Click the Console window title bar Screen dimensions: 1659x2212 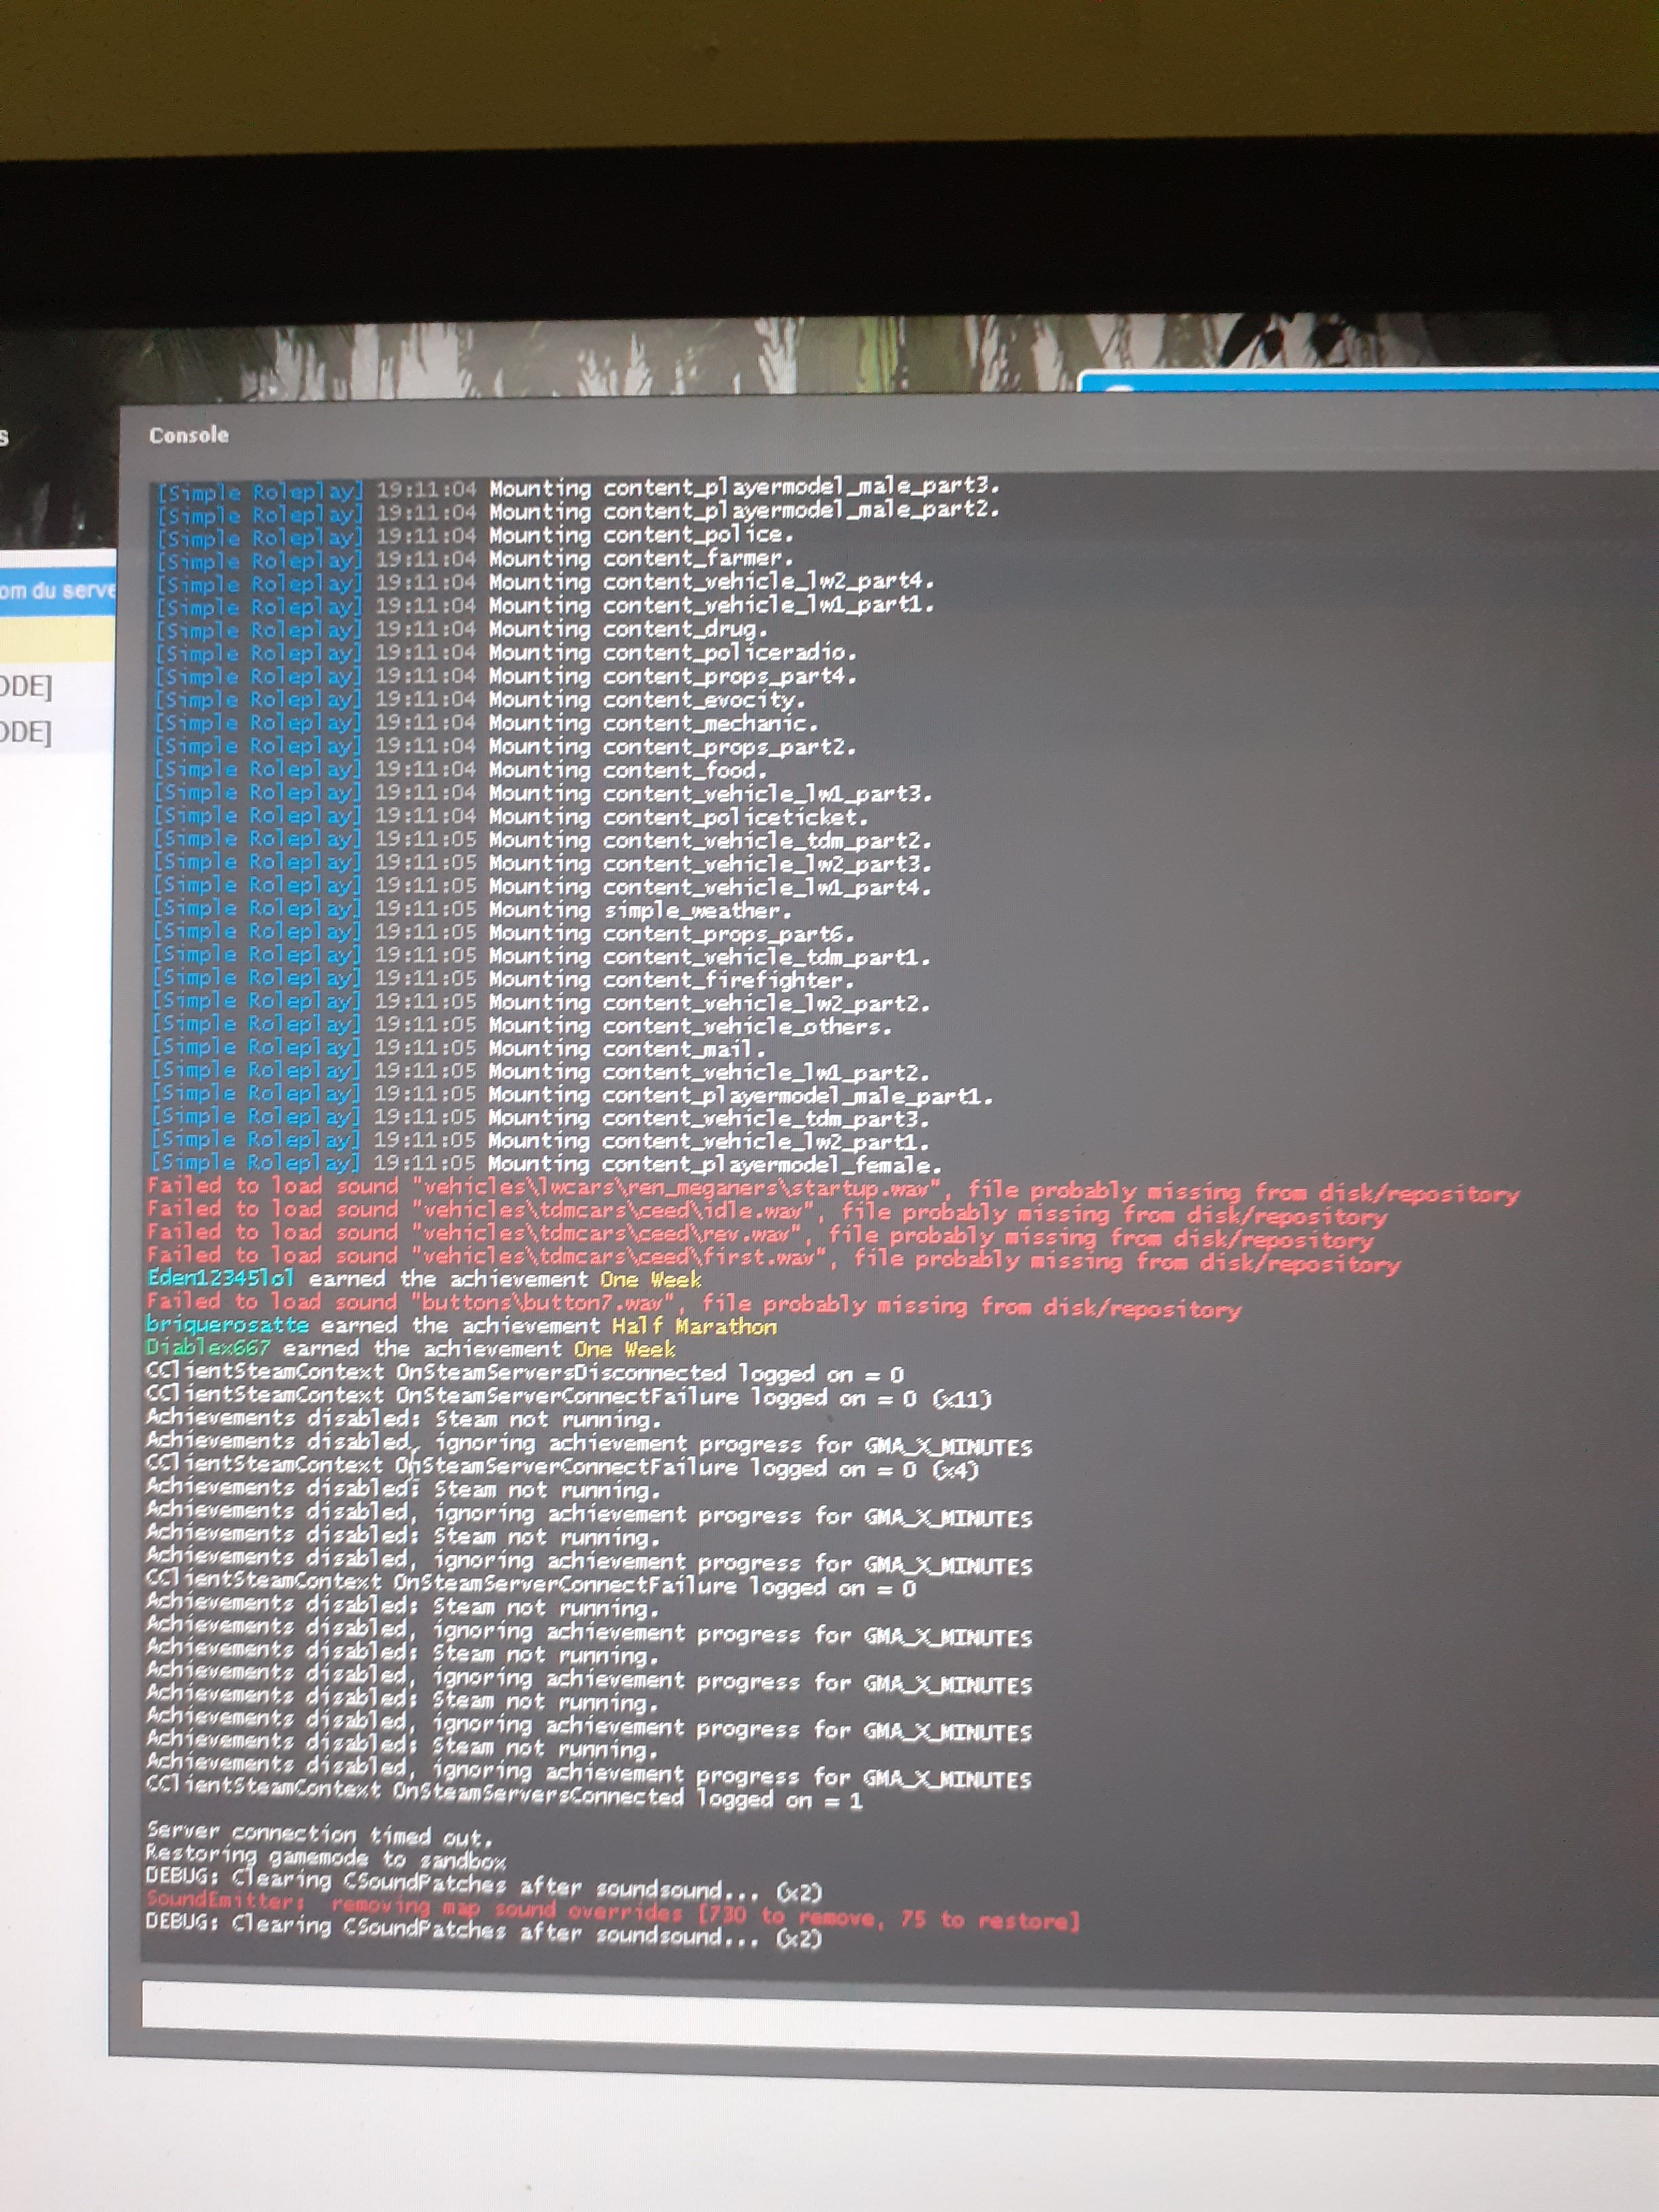coord(888,433)
